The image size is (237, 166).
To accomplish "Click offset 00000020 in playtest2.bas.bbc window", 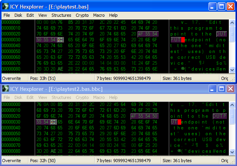I will point(11,116).
